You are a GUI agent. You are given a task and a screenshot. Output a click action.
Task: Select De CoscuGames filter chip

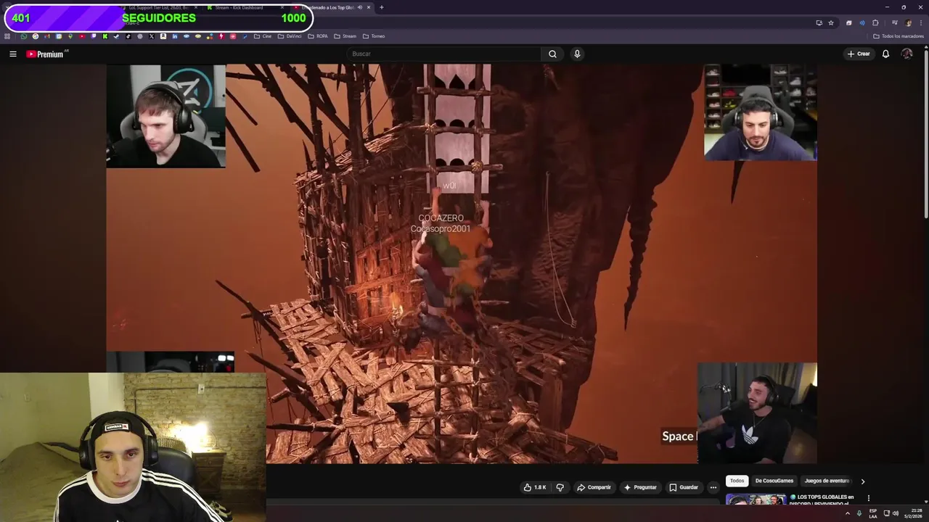(774, 481)
